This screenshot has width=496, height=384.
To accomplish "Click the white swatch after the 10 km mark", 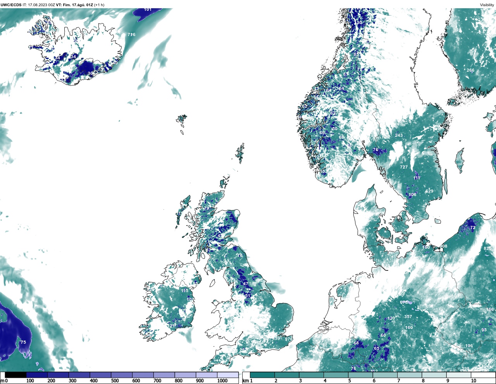I will point(483,375).
